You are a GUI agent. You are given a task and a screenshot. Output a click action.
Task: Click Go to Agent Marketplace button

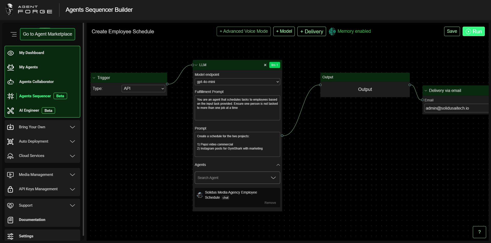[47, 34]
